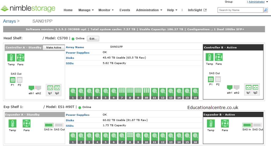Click Controller B tg2 port icon
The image size is (271, 147).
[x=255, y=87]
